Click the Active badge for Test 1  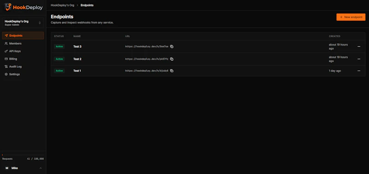click(x=60, y=71)
